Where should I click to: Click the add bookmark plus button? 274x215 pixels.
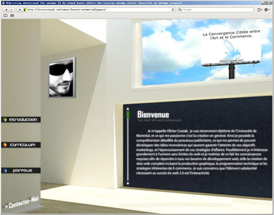pyautogui.click(x=20, y=10)
